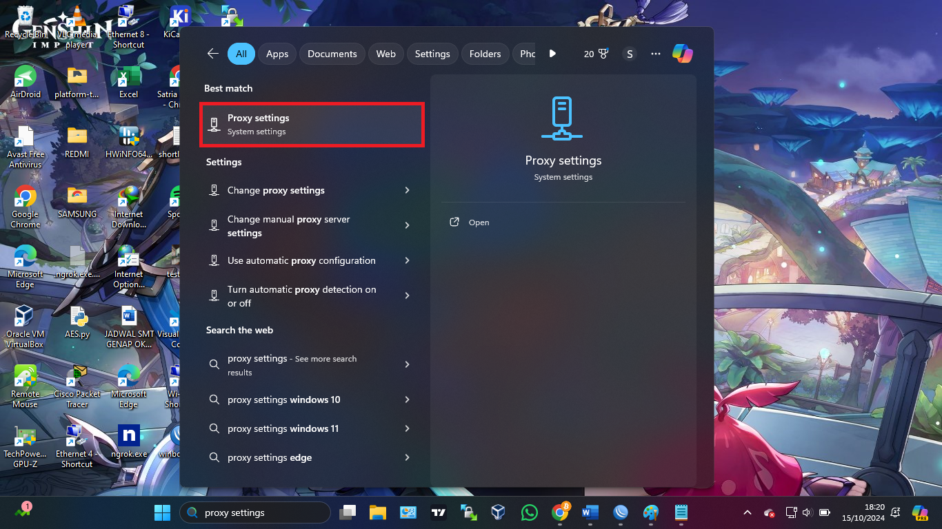Select the AirDroid desktop shortcut

26,83
